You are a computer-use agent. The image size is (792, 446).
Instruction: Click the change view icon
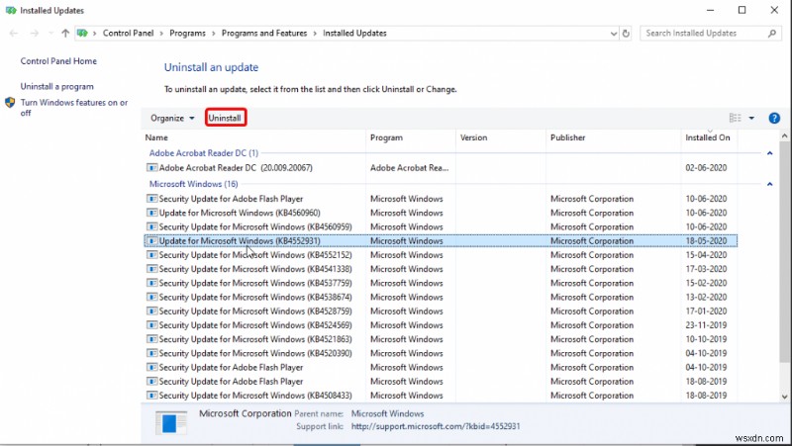[x=735, y=118]
